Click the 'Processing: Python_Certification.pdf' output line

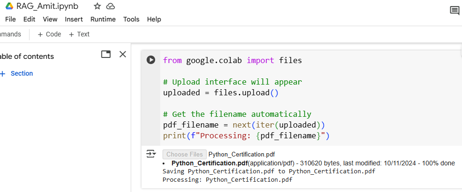click(227, 179)
